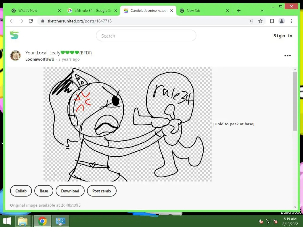This screenshot has height=227, width=303.
Task: Click the Sign in link
Action: [283, 36]
